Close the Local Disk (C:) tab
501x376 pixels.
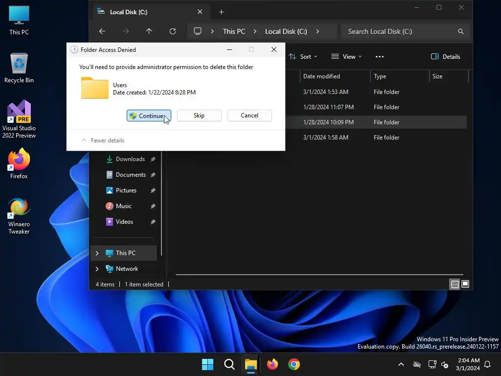click(x=200, y=12)
